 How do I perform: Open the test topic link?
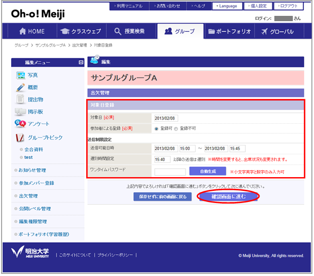coord(28,157)
